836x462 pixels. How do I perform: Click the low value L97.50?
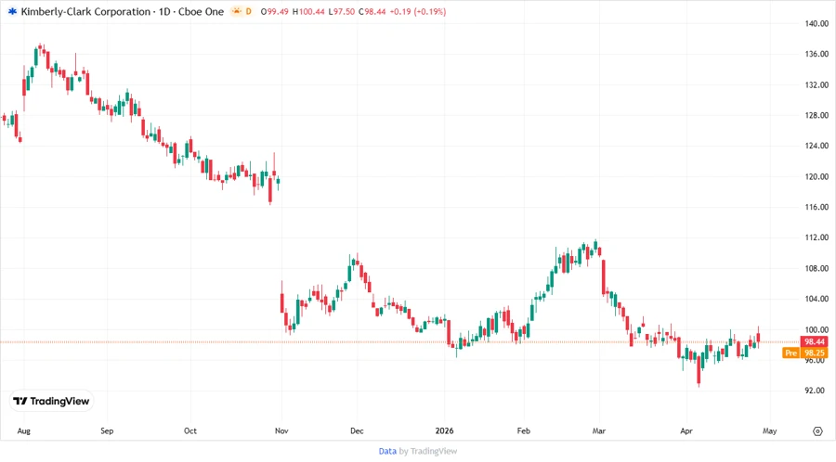(x=341, y=11)
